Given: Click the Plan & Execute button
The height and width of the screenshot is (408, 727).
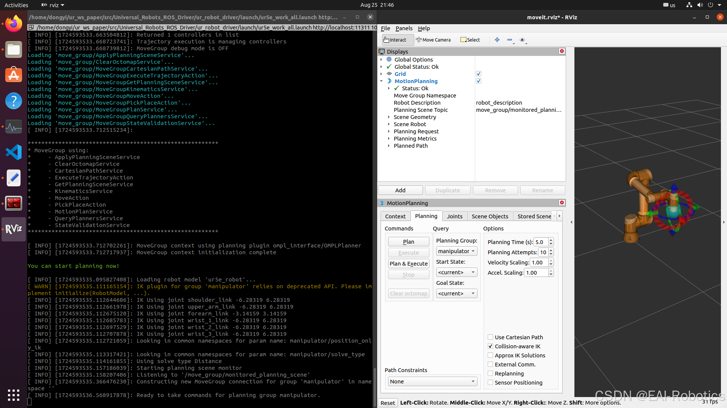Looking at the screenshot, I should 409,264.
